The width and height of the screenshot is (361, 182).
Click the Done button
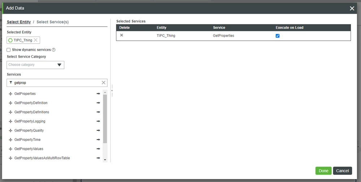tap(323, 171)
